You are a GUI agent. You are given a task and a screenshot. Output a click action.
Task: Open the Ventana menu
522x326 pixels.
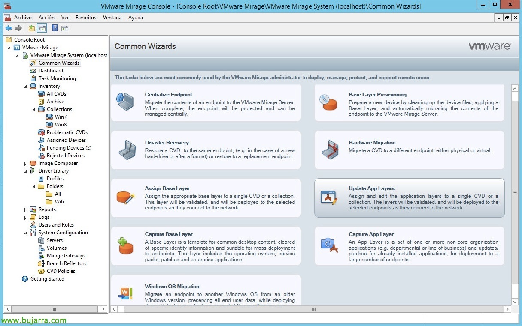tap(112, 18)
